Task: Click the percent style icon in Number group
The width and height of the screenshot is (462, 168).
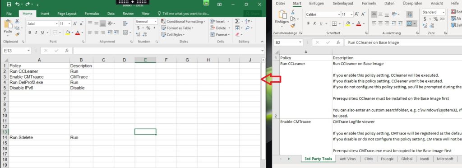Action: point(148,28)
